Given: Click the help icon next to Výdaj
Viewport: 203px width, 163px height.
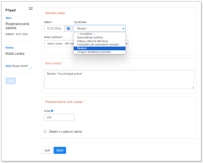Looking at the screenshot, I should [x=52, y=111].
